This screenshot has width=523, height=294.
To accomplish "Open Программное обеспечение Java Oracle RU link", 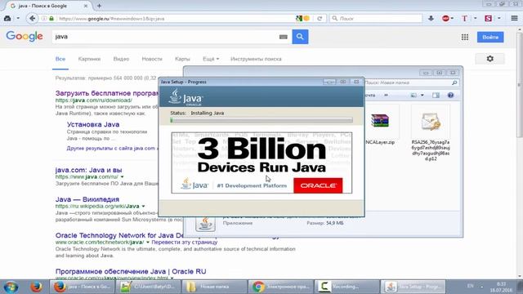I will [x=131, y=271].
